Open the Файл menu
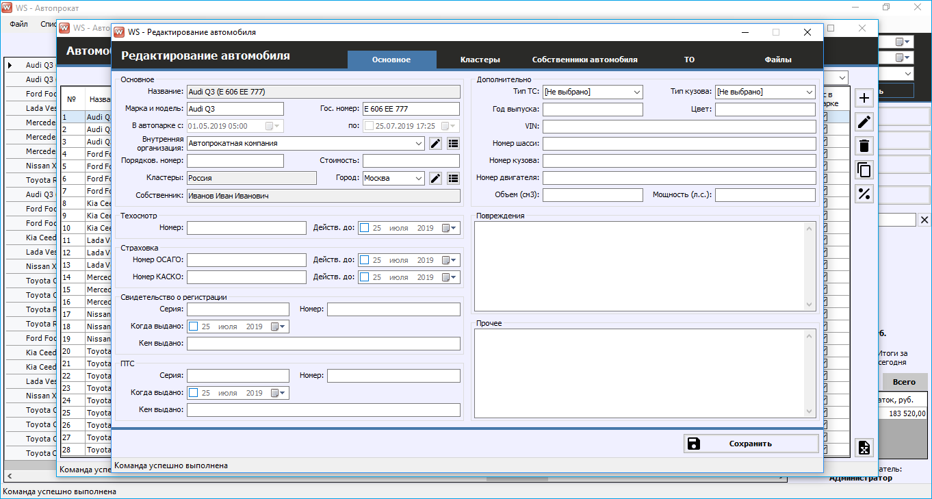932x499 pixels. 18,24
